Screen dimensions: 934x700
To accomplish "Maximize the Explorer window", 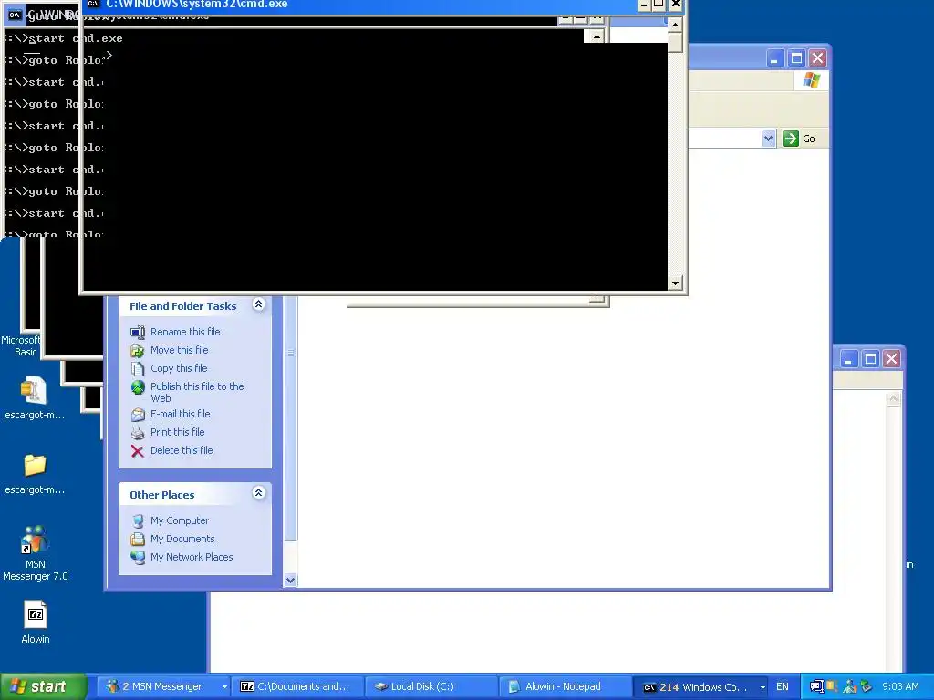I will click(x=796, y=58).
